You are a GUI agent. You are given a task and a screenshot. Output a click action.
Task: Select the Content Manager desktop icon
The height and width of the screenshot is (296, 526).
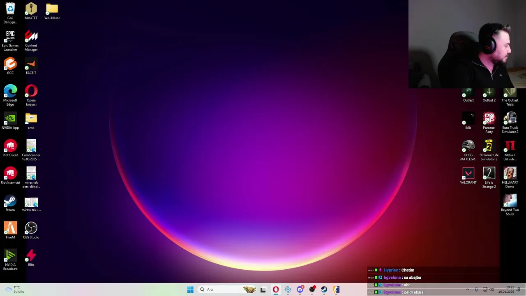coord(31,40)
